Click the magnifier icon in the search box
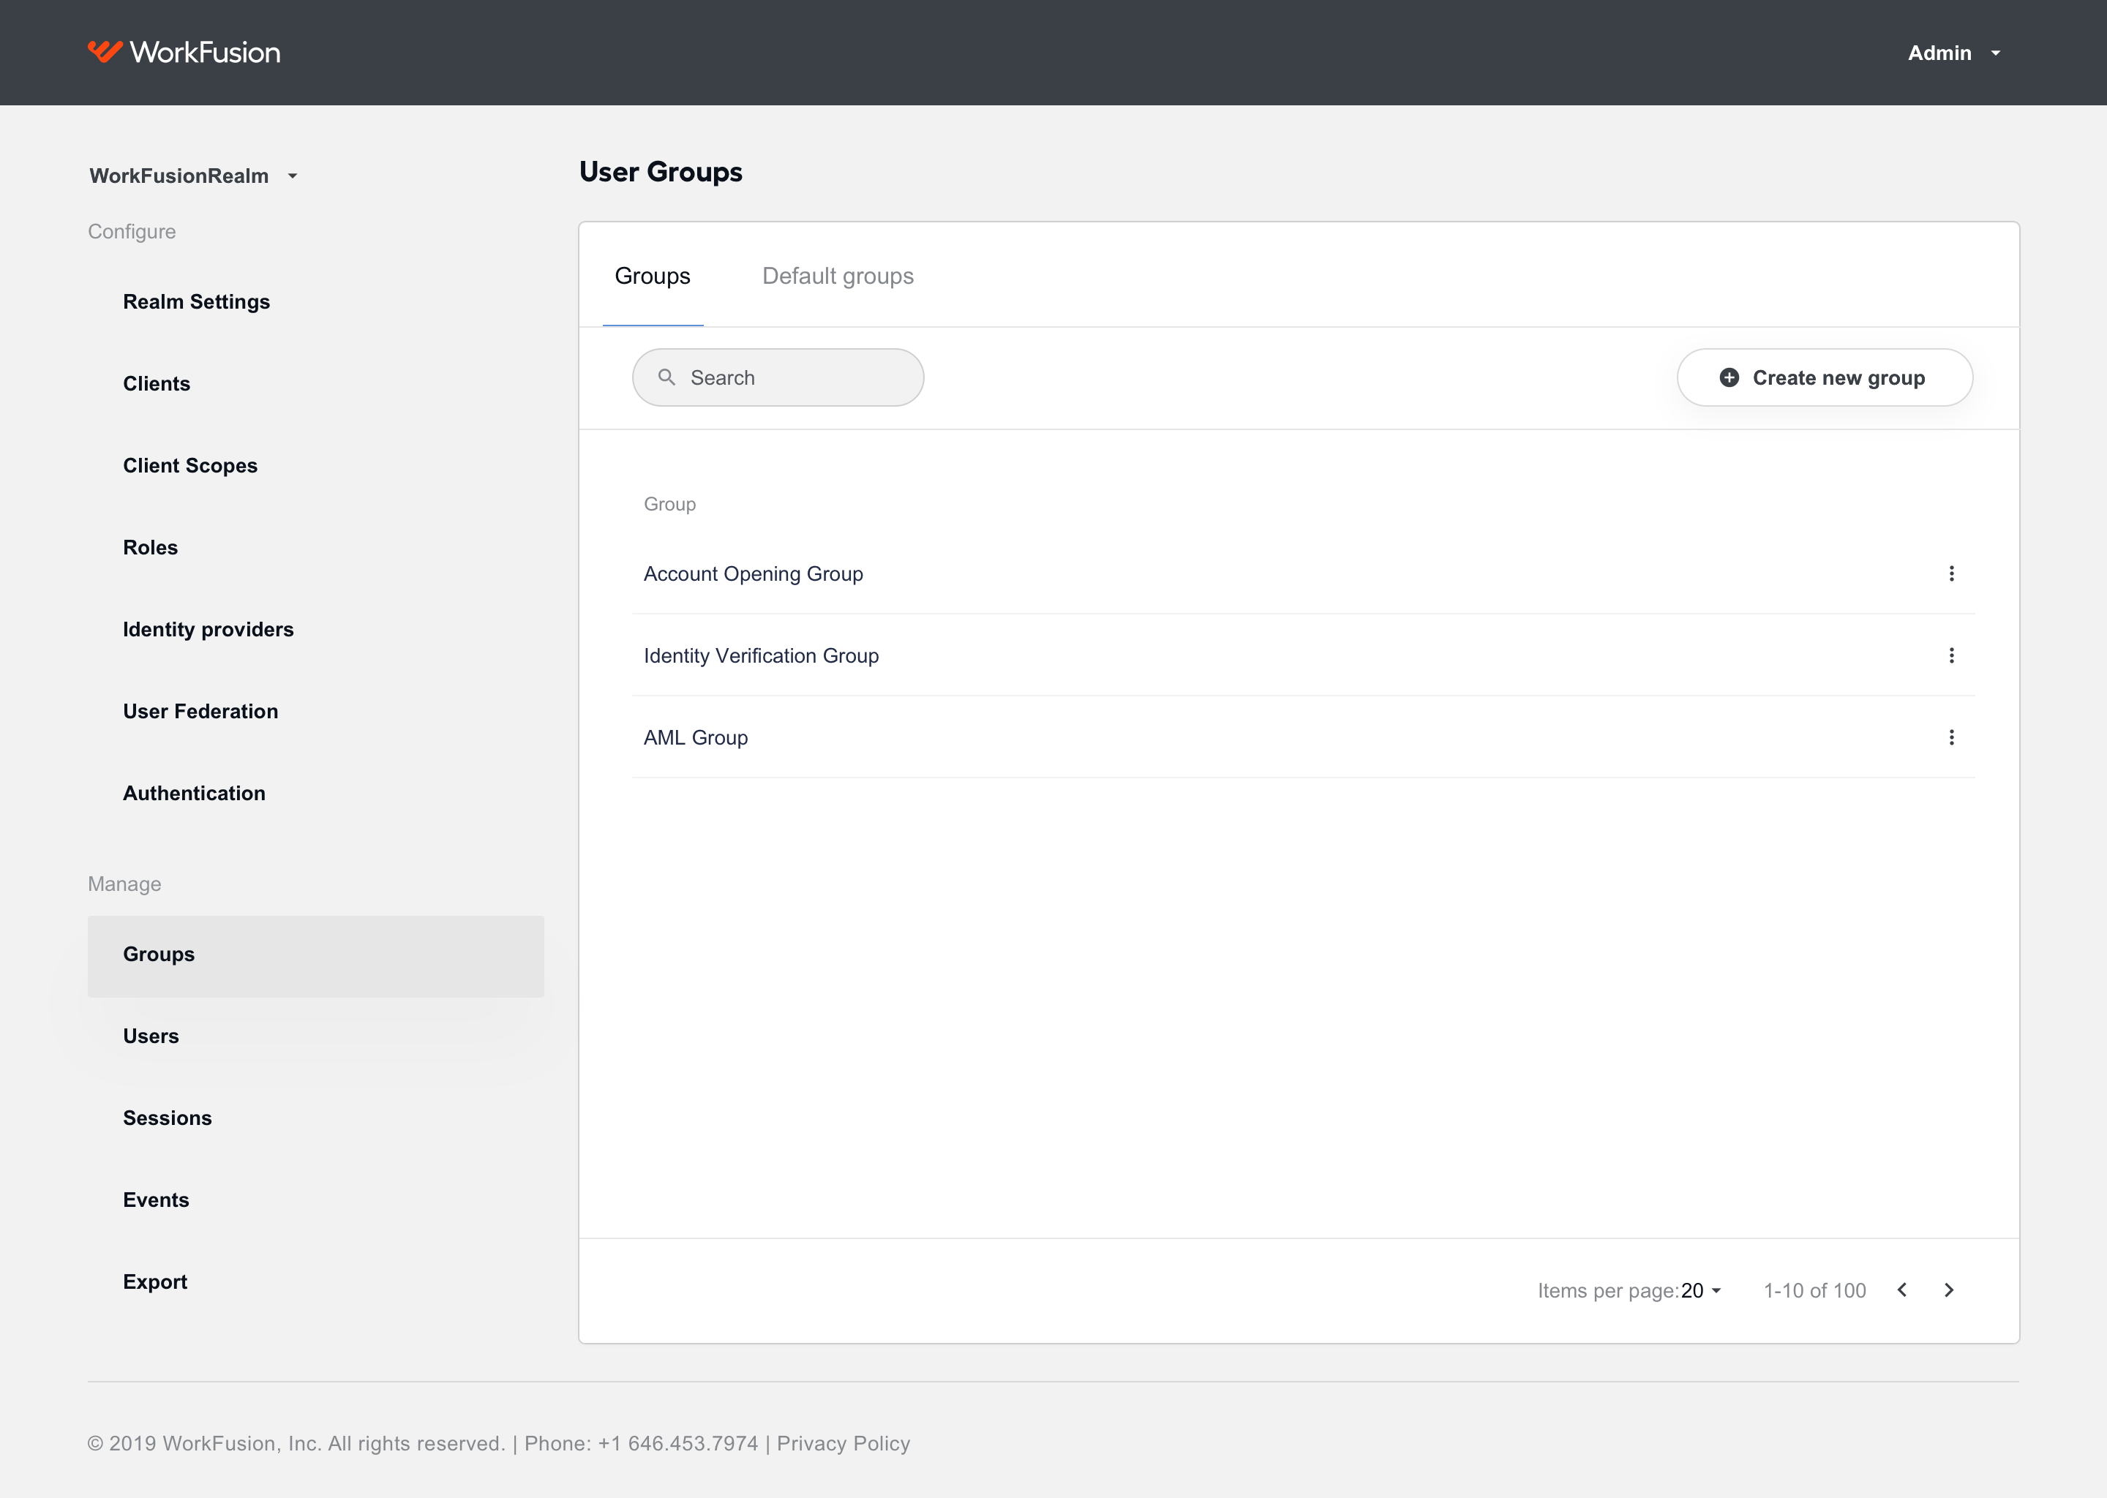Screen dimensions: 2107x1498 666,377
